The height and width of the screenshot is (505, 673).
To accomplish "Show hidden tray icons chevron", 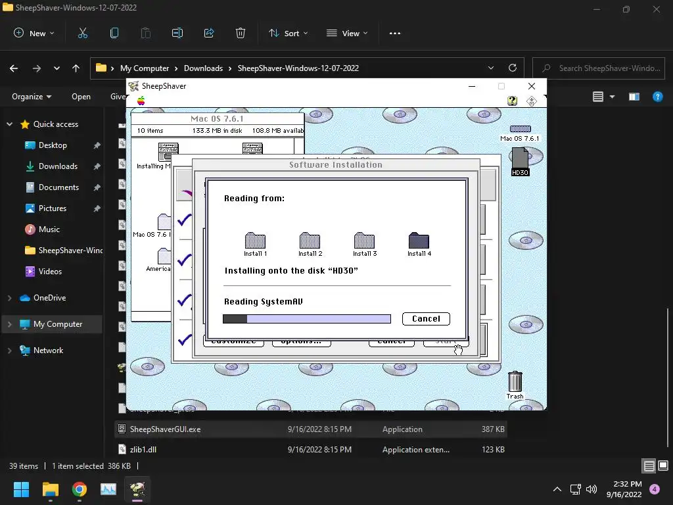I will click(557, 489).
